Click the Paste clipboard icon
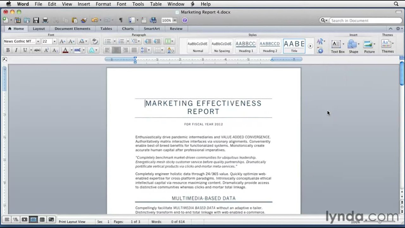This screenshot has width=405, height=228. click(x=75, y=20)
